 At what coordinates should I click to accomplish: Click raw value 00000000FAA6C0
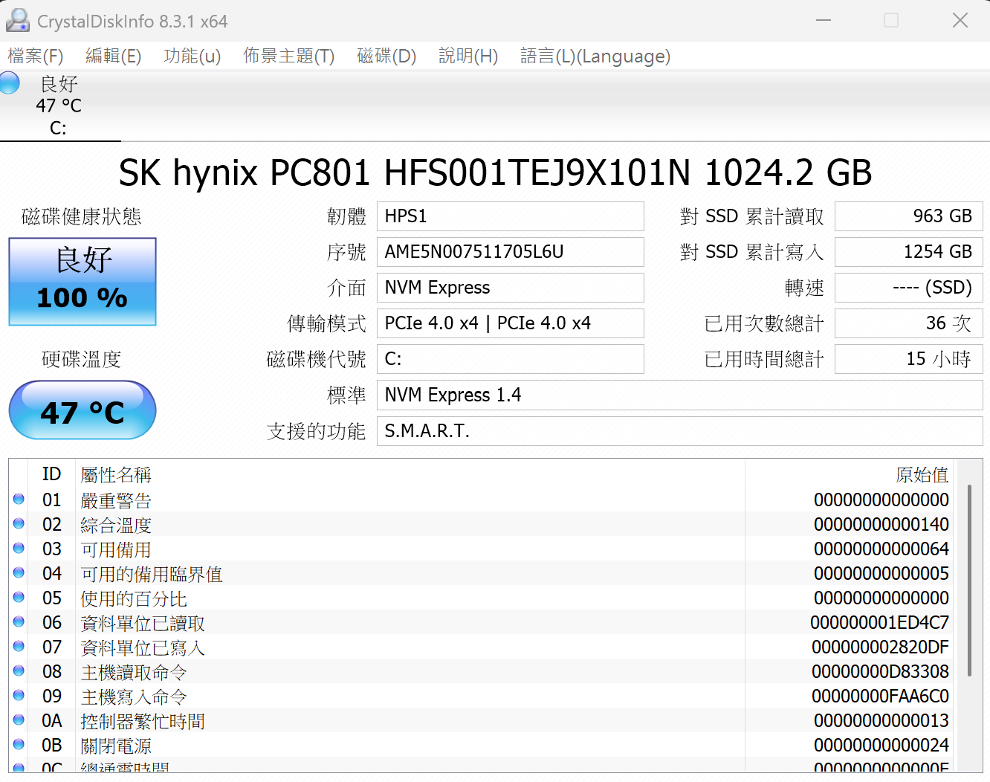click(881, 696)
